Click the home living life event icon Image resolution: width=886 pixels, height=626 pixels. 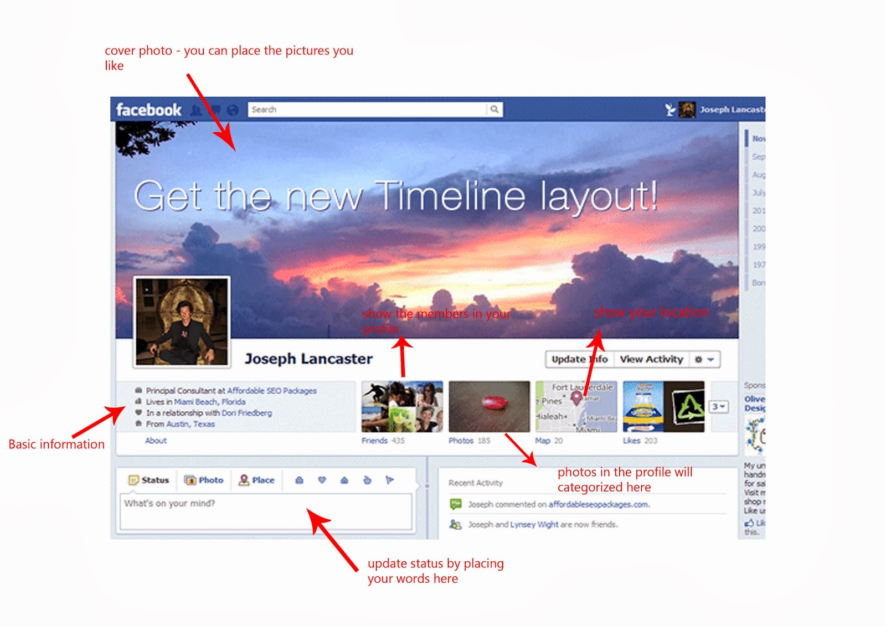point(344,480)
